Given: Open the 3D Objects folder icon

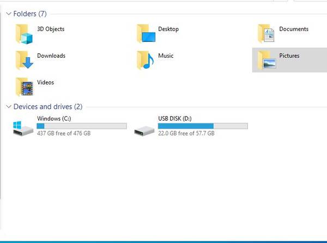Looking at the screenshot, I should (x=24, y=34).
